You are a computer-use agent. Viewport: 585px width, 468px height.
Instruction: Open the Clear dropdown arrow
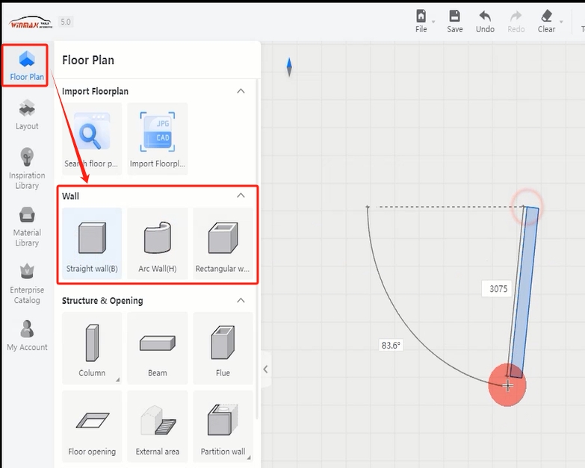coord(561,22)
